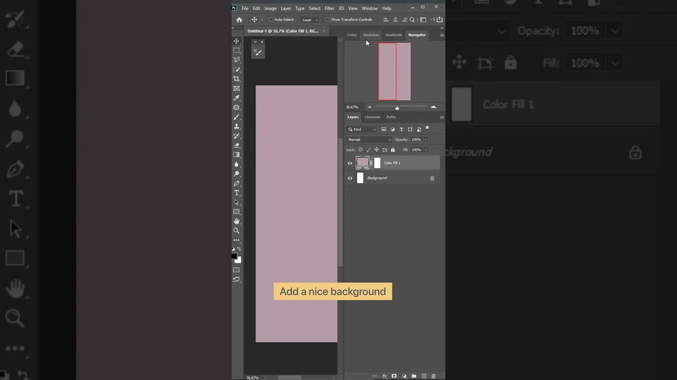Click Create new group folder icon
This screenshot has height=380, width=677.
pyautogui.click(x=414, y=376)
